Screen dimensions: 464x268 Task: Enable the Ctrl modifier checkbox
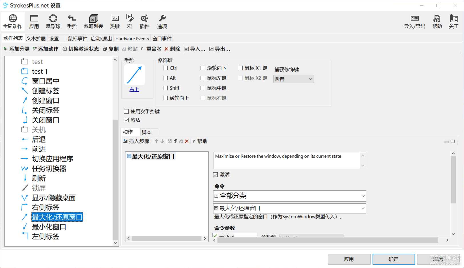[165, 68]
